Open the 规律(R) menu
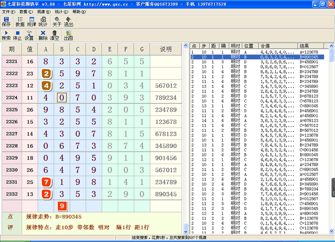Viewport: 335px width, 242px height. tap(44, 12)
